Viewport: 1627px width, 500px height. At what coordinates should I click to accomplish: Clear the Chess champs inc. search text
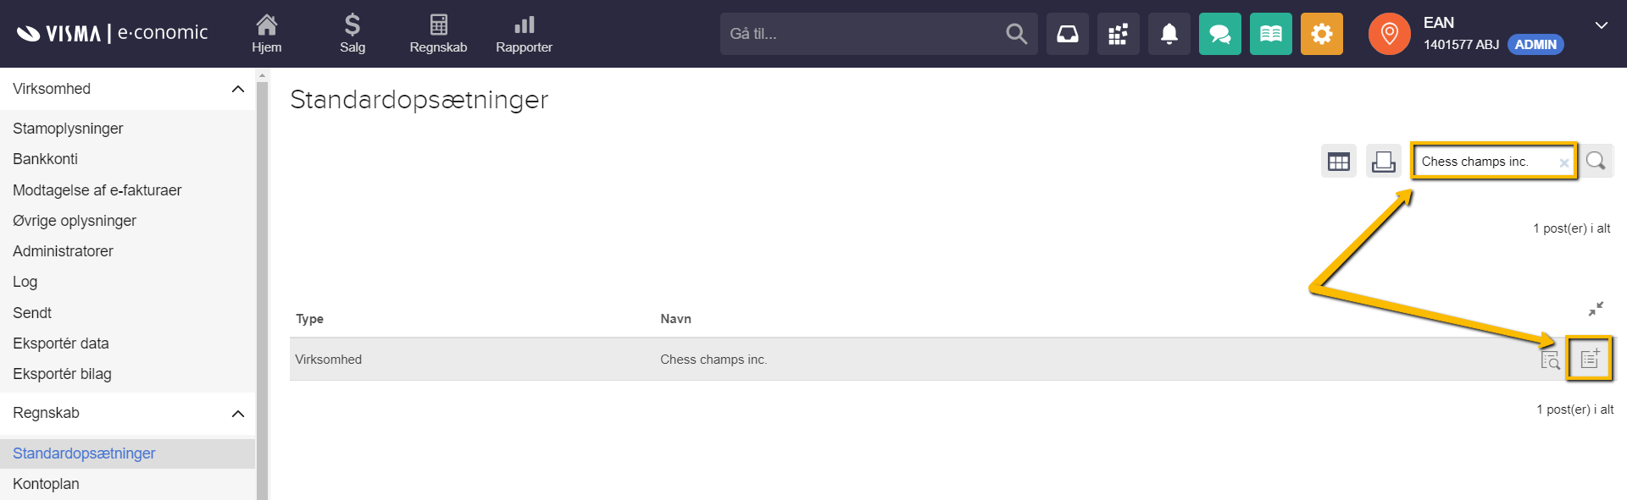click(x=1563, y=162)
